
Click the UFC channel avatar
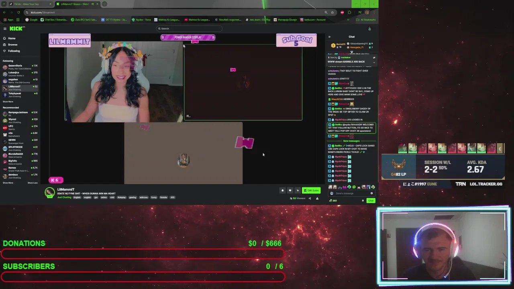pyautogui.click(x=5, y=127)
